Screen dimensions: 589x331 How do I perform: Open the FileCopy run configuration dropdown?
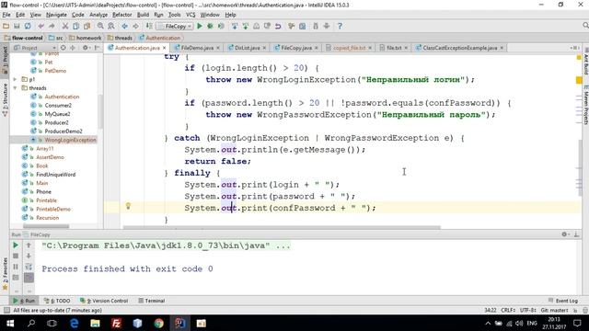coord(175,27)
